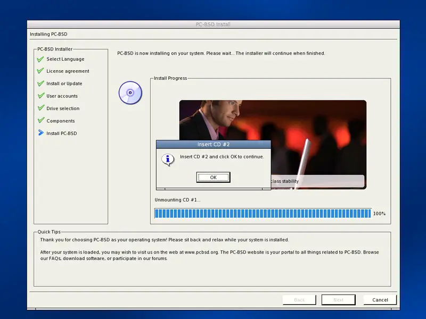Select the Components step

[x=60, y=121]
